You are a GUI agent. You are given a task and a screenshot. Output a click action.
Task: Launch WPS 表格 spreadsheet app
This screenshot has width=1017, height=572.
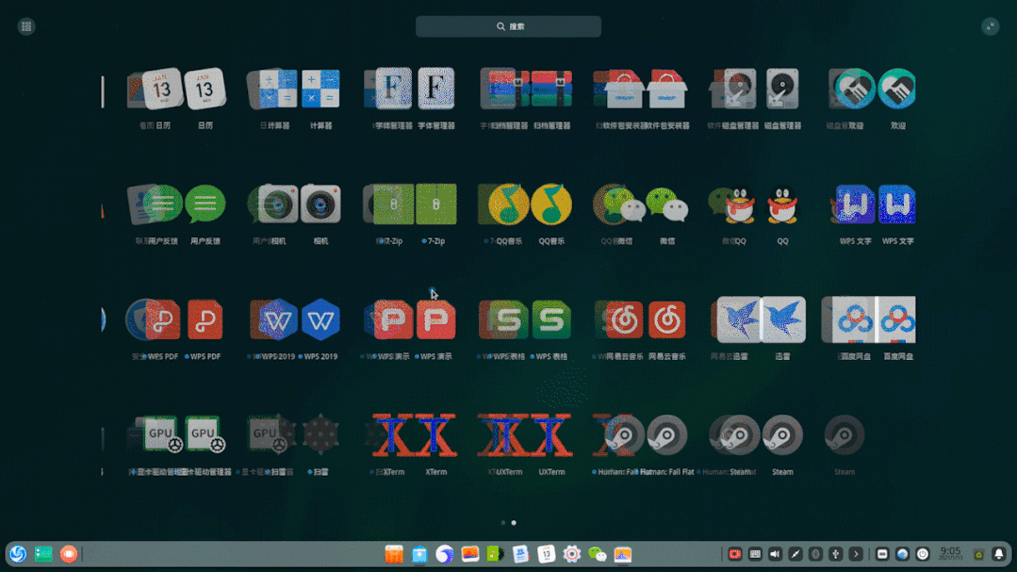coord(551,320)
